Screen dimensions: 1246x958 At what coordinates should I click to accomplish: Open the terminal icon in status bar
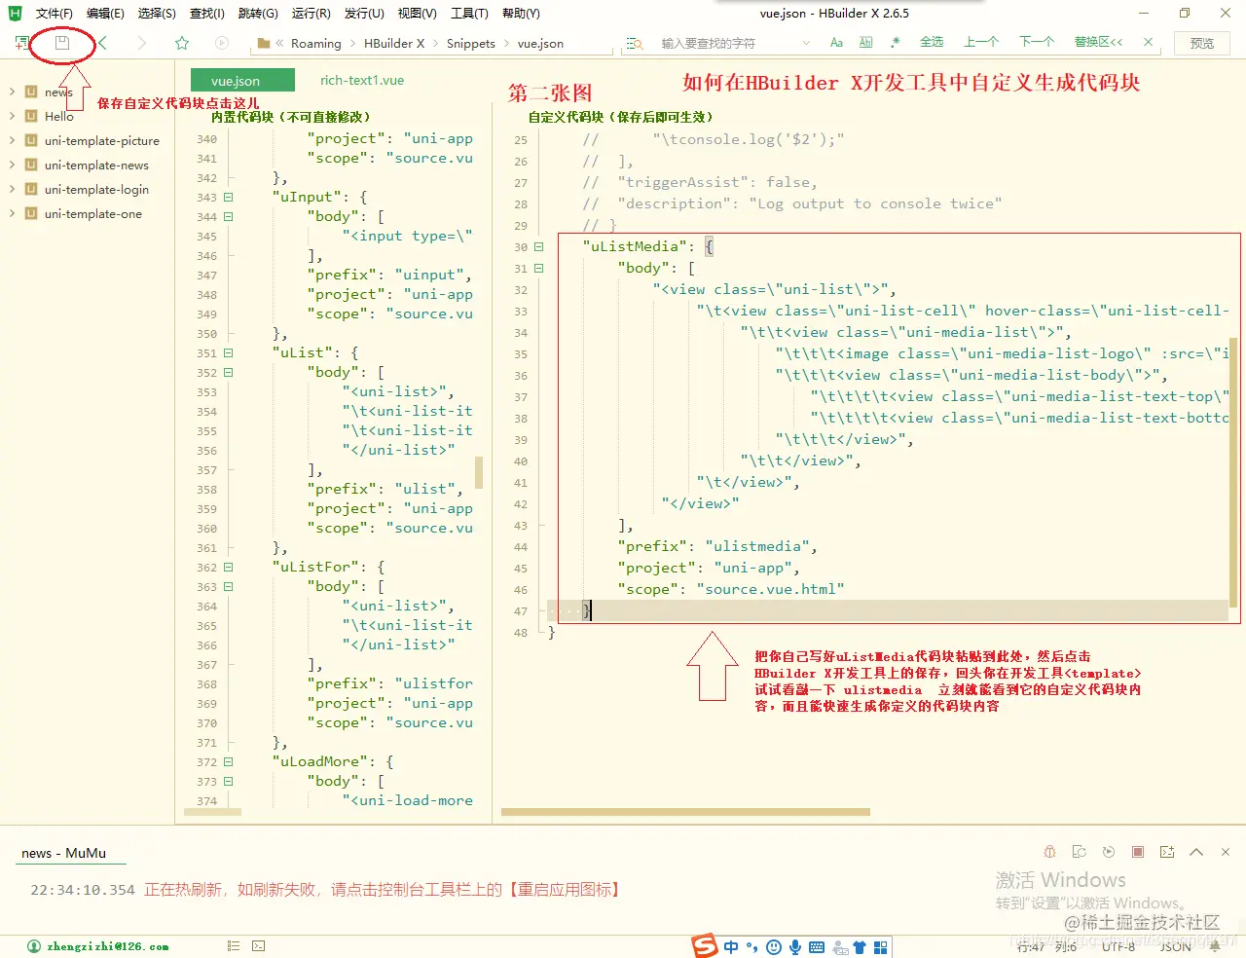click(x=258, y=945)
